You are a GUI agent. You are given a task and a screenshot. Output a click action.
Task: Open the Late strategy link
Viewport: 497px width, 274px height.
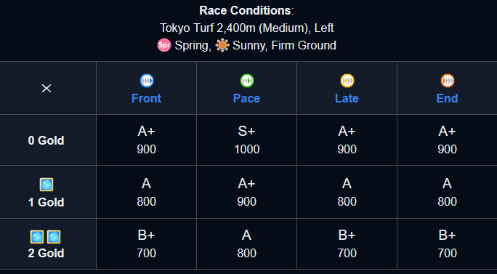pyautogui.click(x=347, y=98)
